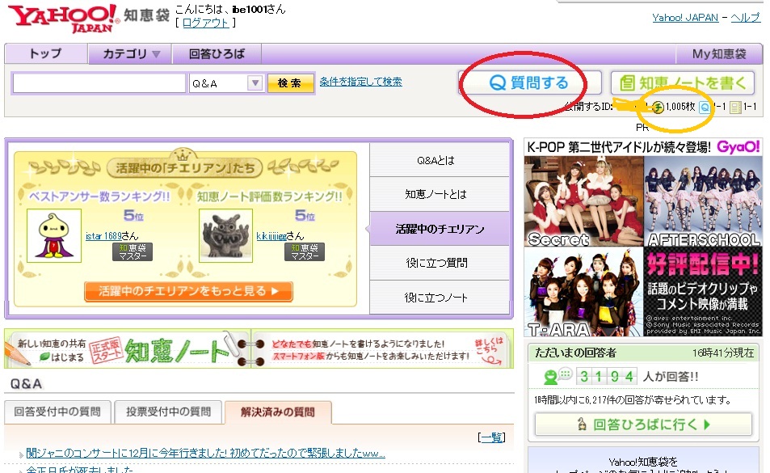Open the 回答ひろば tab
The width and height of the screenshot is (770, 473).
point(217,53)
